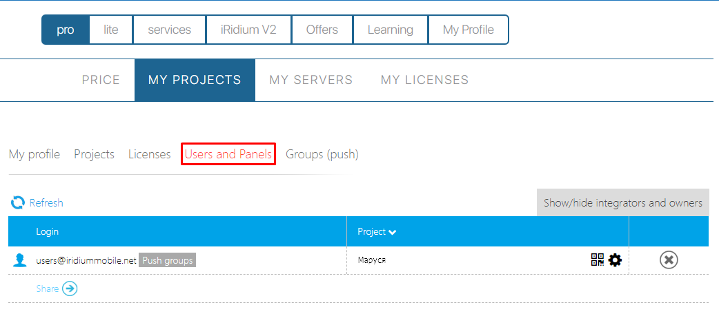Toggle Show/hide integrators and owners
This screenshot has width=719, height=327.
tap(622, 203)
